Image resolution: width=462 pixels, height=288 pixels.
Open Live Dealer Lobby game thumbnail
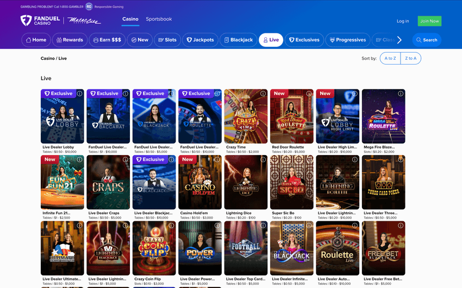tap(63, 117)
